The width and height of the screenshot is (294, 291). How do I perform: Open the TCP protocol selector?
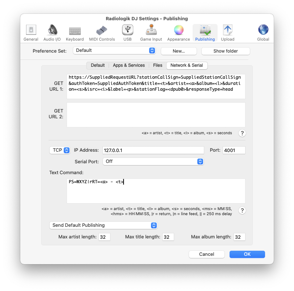point(60,150)
